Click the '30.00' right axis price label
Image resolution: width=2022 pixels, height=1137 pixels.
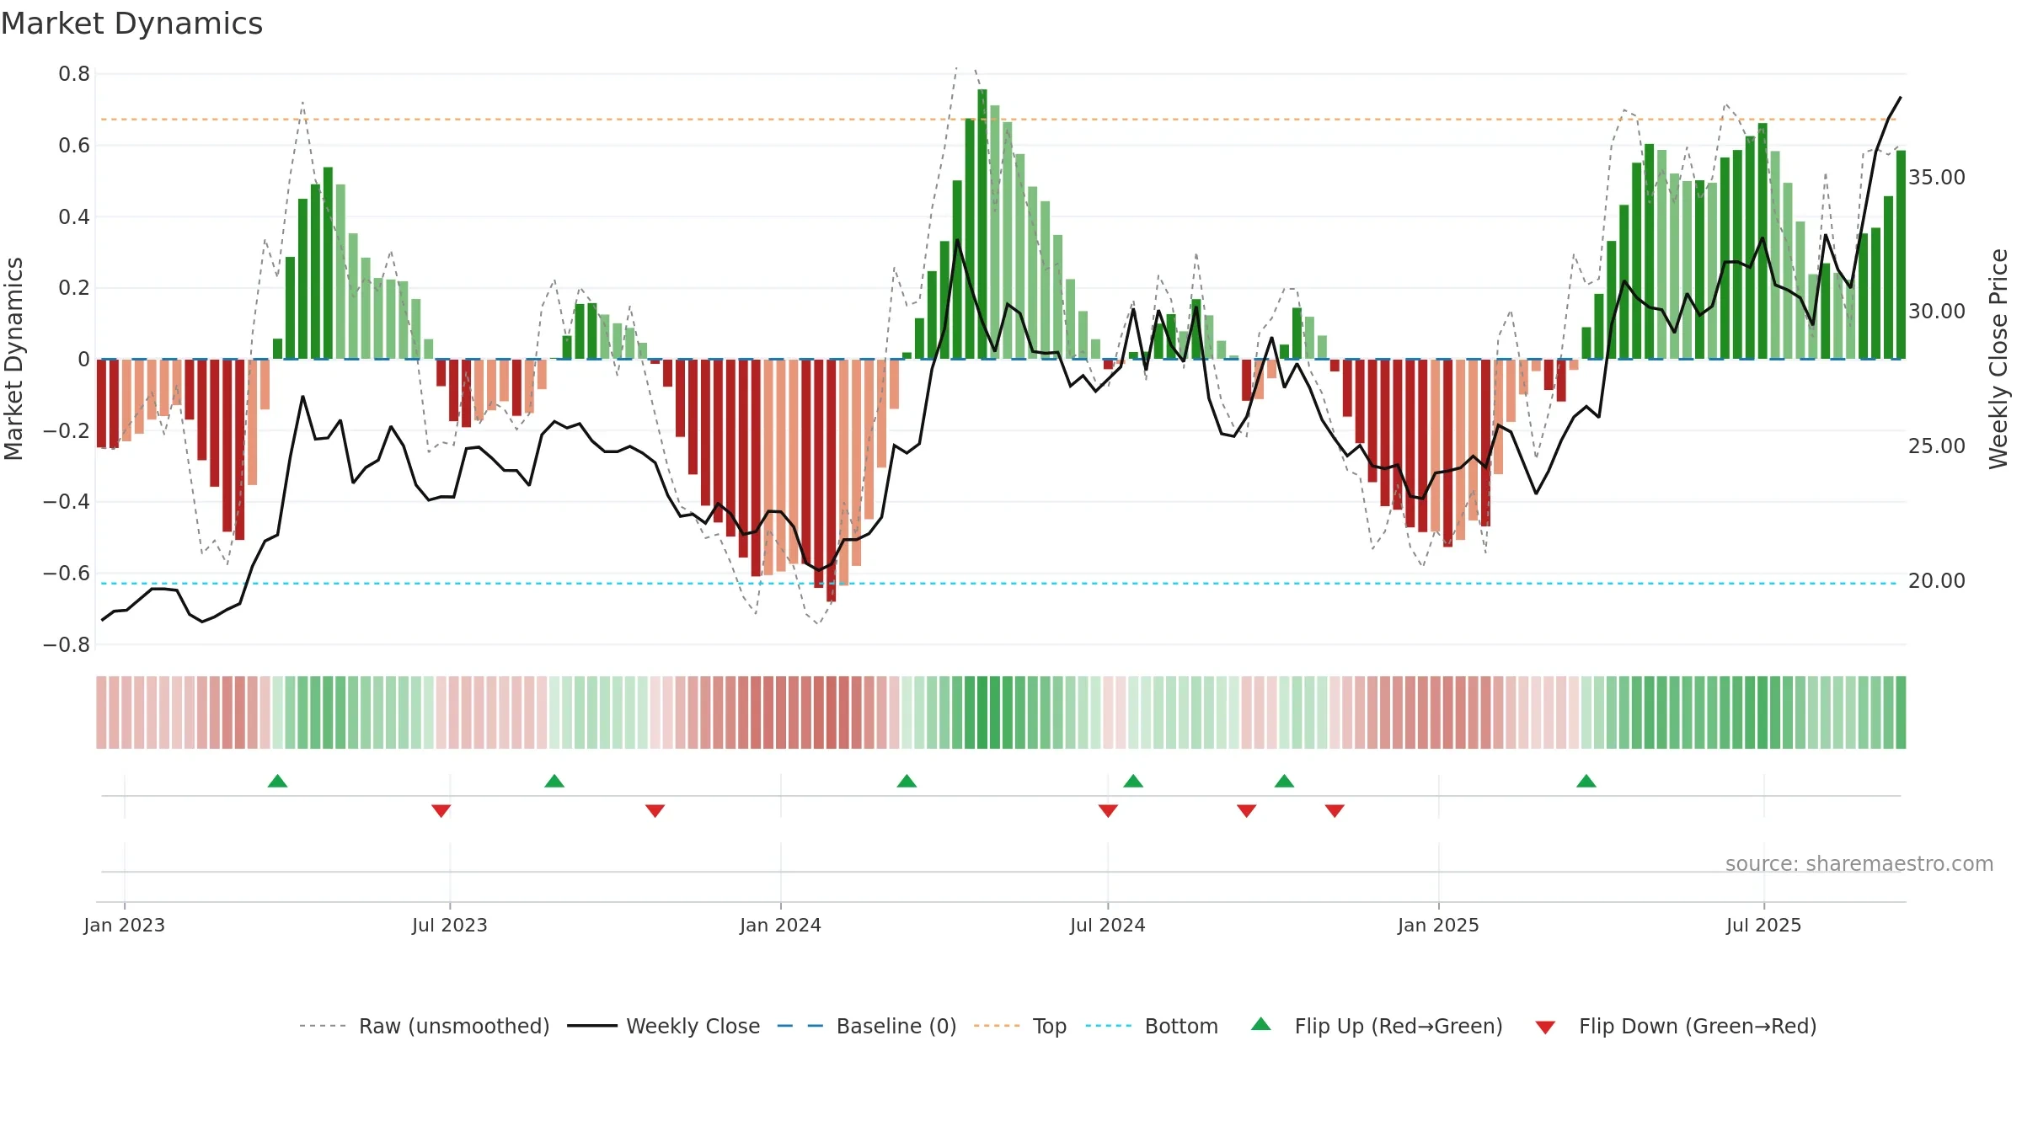point(1937,311)
